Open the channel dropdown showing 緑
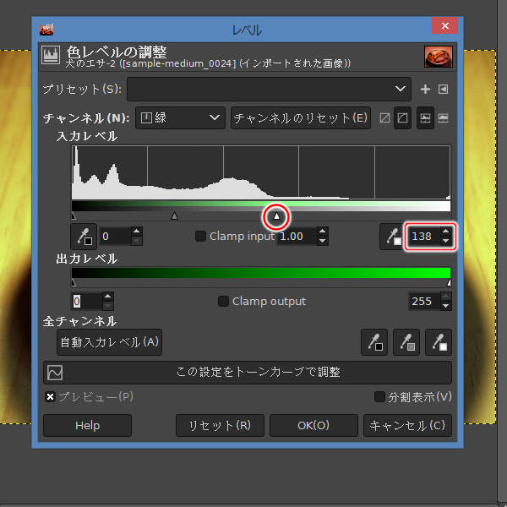The width and height of the screenshot is (507, 507). point(180,117)
